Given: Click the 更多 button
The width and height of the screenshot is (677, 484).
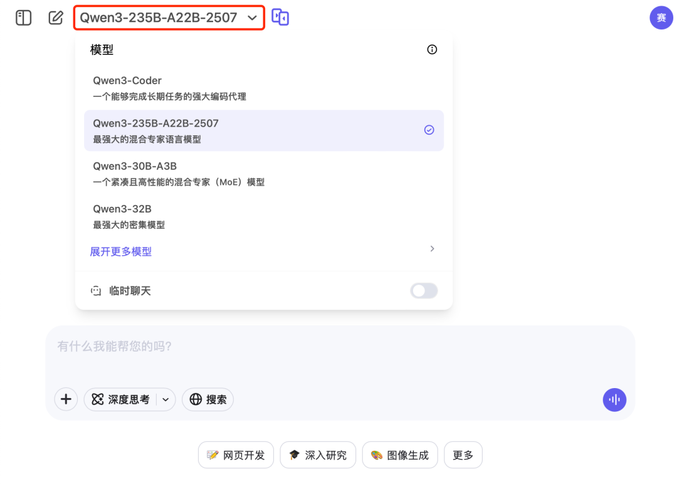Looking at the screenshot, I should [463, 455].
